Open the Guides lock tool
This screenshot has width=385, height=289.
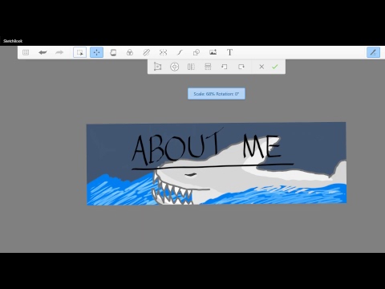coord(130,52)
